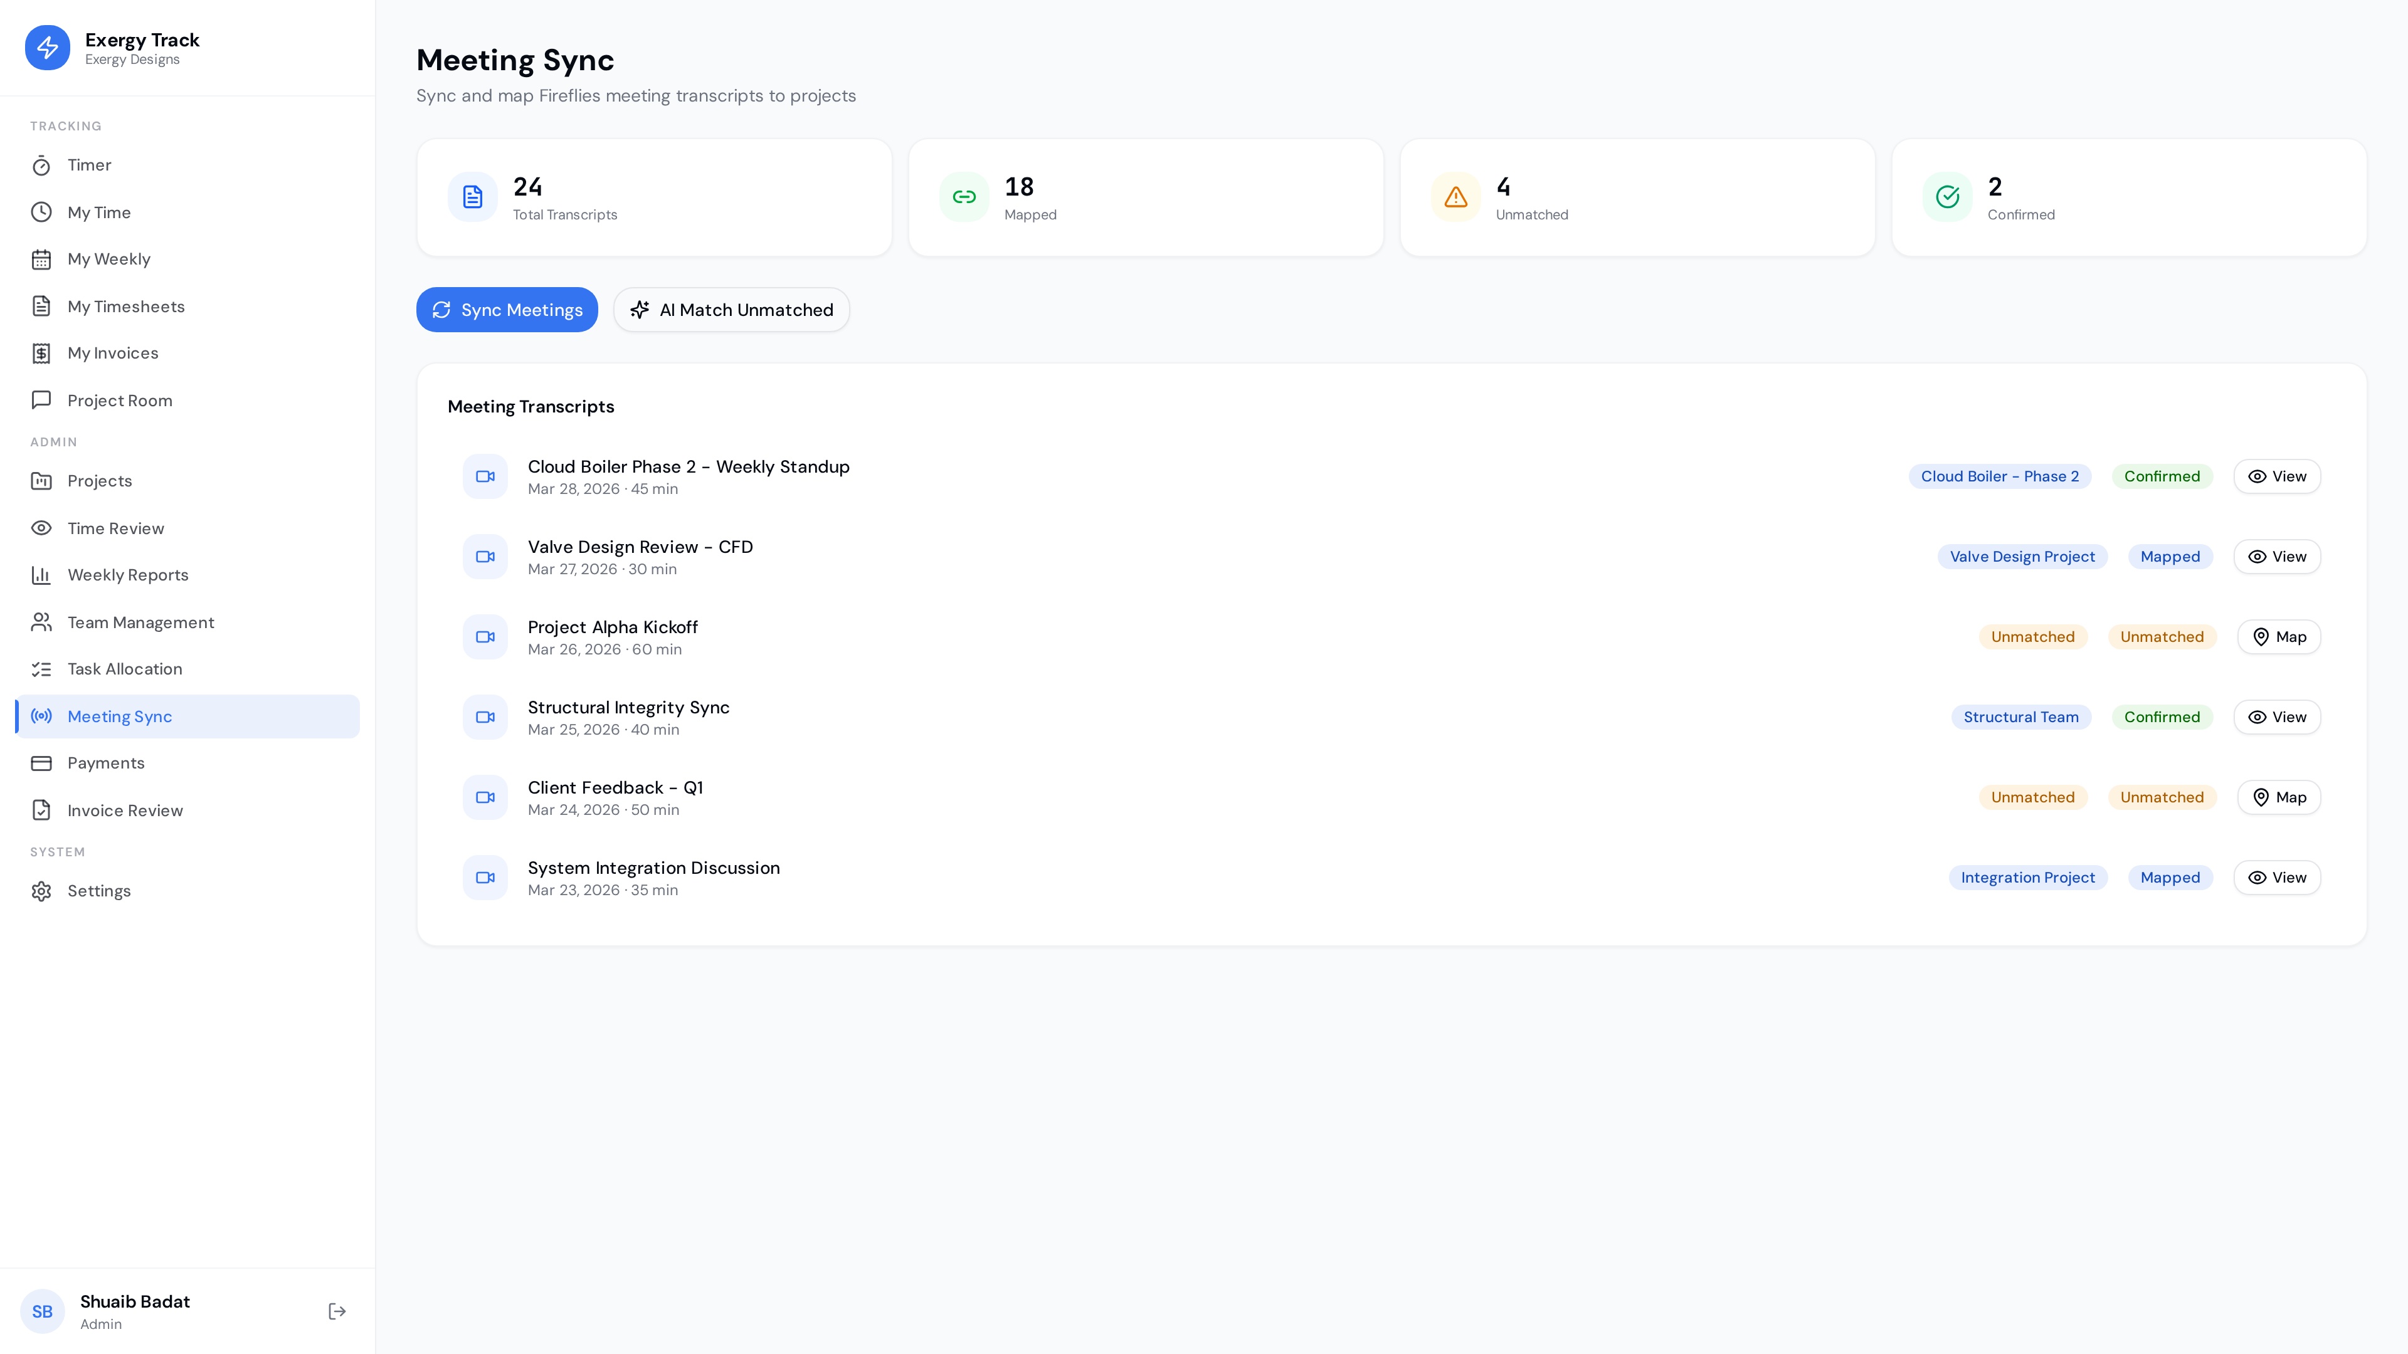Click the Total Transcripts document icon

pyautogui.click(x=473, y=197)
